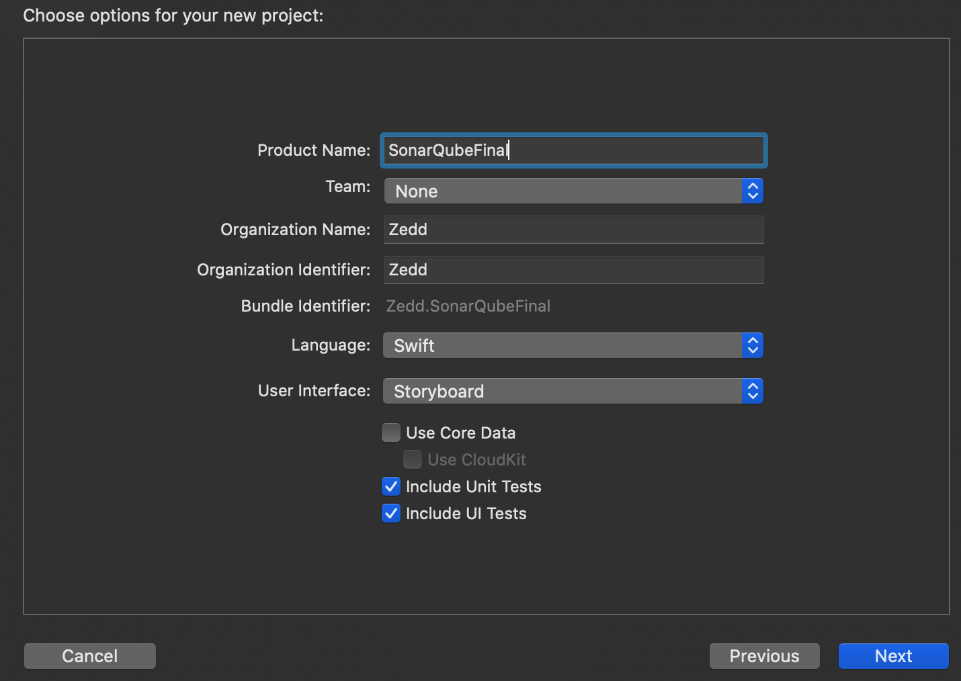Click the greyed-out Use CloudKit checkbox
This screenshot has height=681, width=961.
point(413,459)
